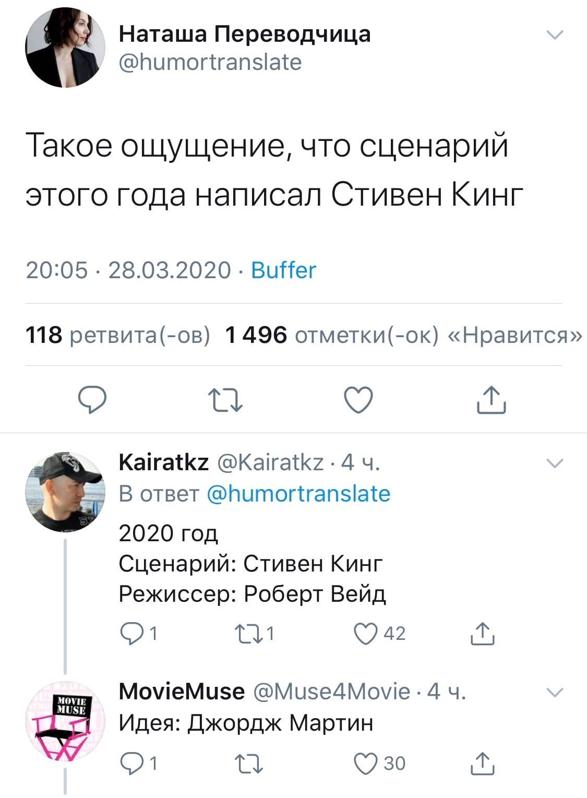
Task: Open options chevron on MovieMuse's reply
Action: tap(554, 693)
